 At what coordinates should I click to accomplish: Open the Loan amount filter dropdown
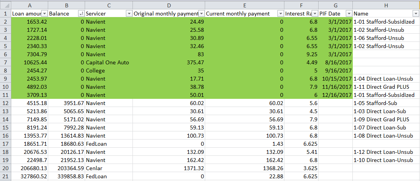click(45, 14)
